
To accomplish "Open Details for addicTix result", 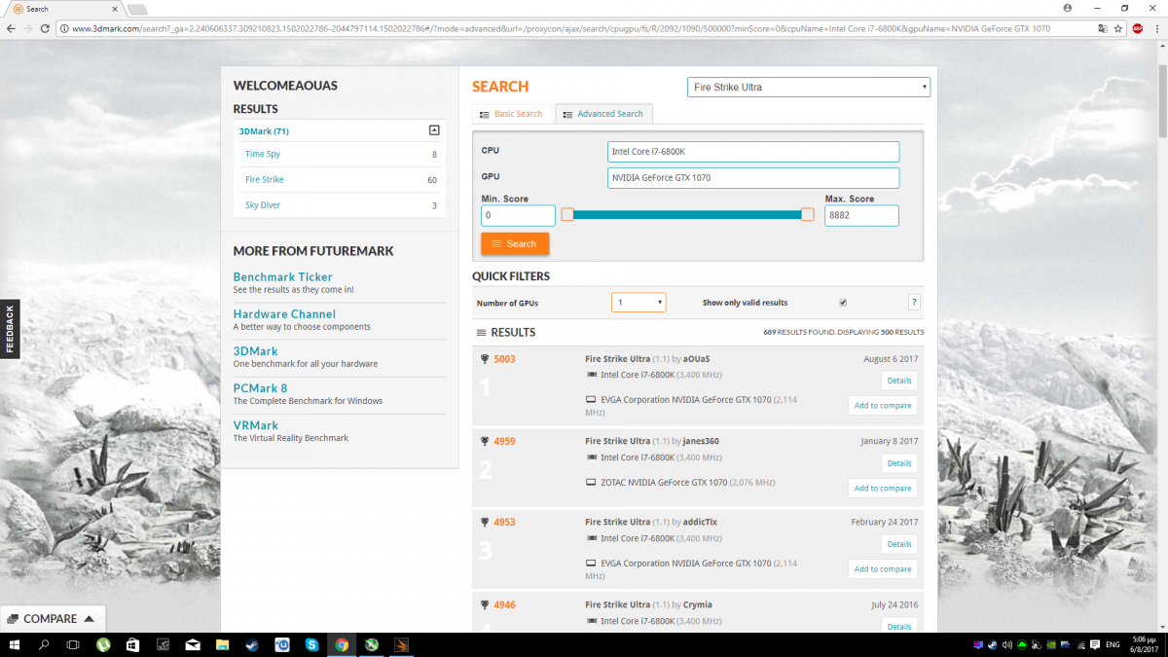I will (899, 544).
